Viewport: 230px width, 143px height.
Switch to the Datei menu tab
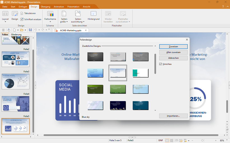click(5, 7)
